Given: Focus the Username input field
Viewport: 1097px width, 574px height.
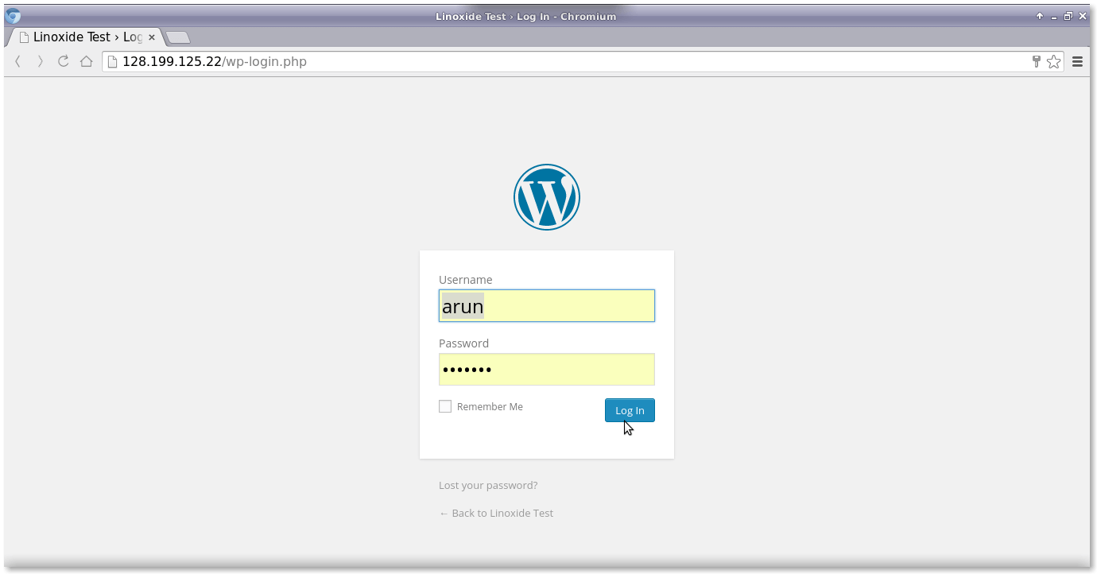Looking at the screenshot, I should click(x=546, y=305).
